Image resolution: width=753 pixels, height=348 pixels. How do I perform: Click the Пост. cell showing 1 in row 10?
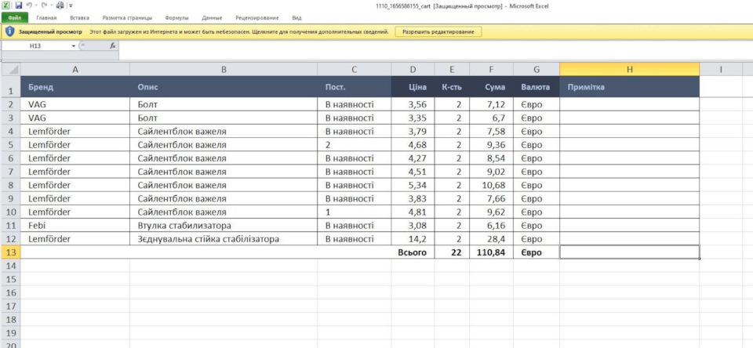[354, 212]
